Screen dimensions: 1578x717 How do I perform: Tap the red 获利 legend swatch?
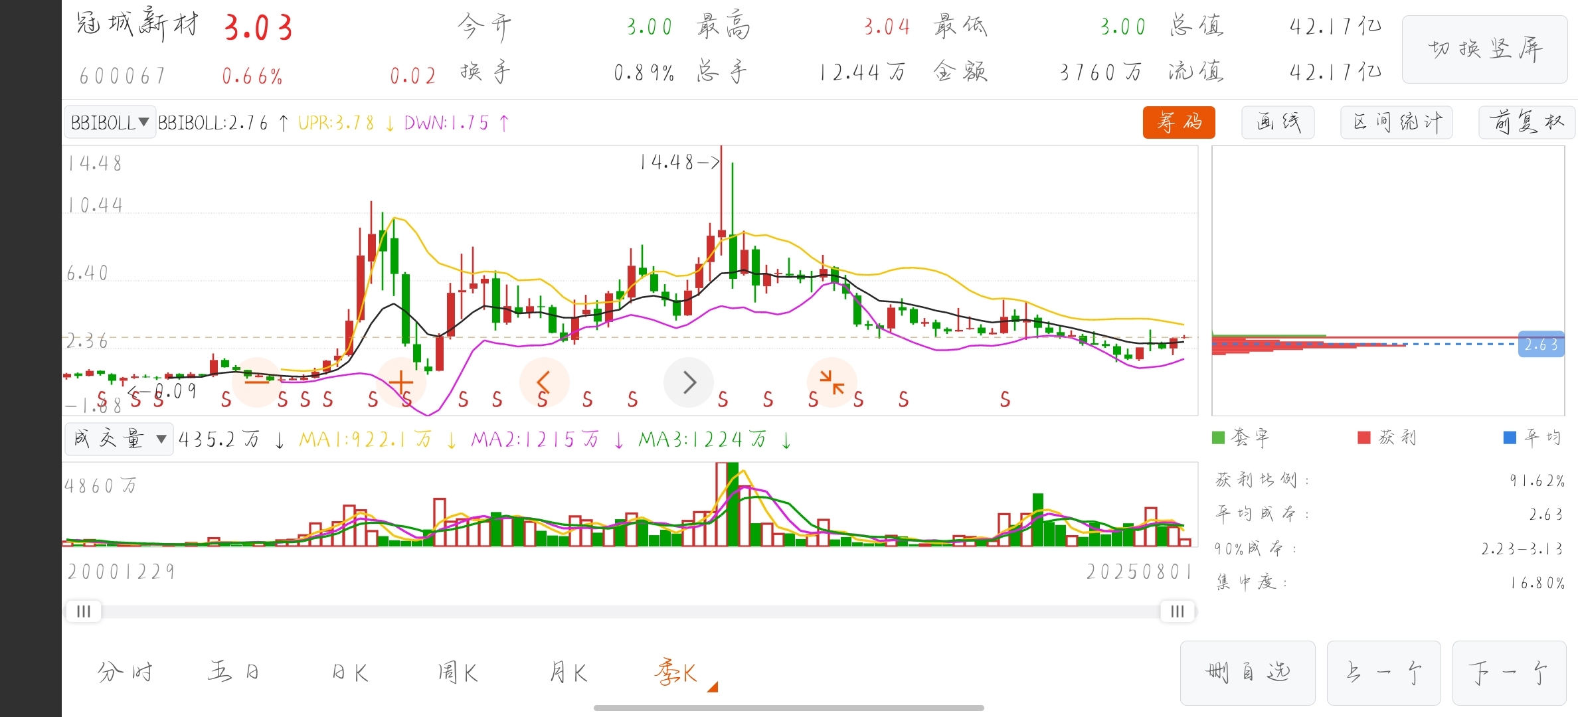[1364, 438]
